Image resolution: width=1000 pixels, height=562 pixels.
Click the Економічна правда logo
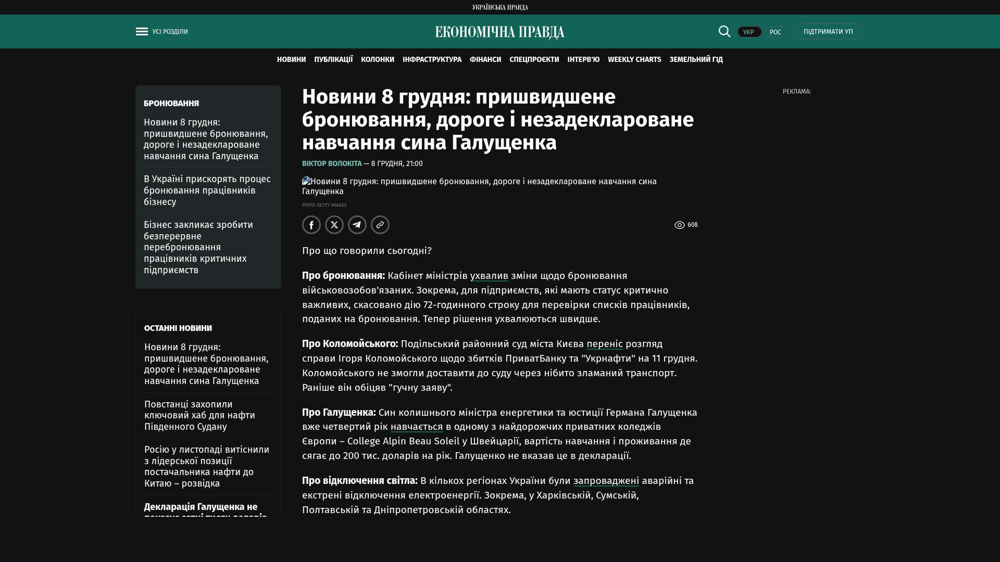pyautogui.click(x=499, y=32)
